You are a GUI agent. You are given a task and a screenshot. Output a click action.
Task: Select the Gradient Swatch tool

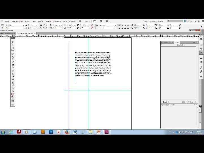(x=13, y=76)
